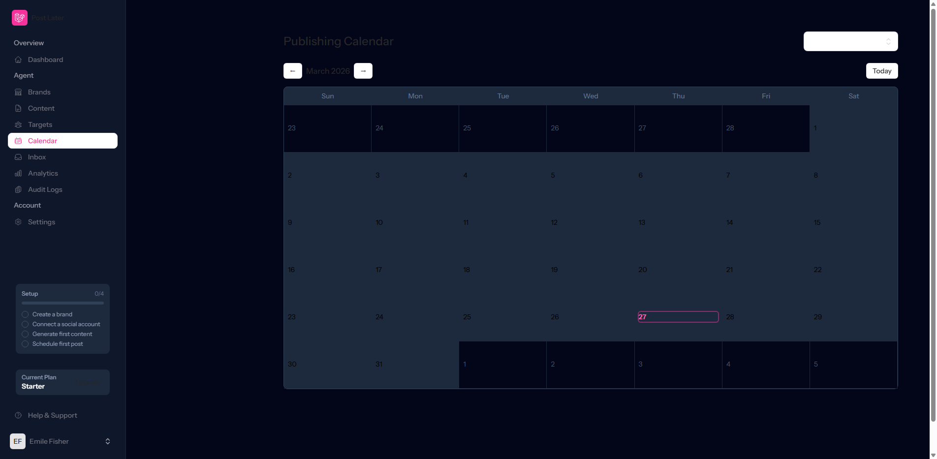The width and height of the screenshot is (937, 459).
Task: Expand the Emile Fisher account menu
Action: [107, 441]
